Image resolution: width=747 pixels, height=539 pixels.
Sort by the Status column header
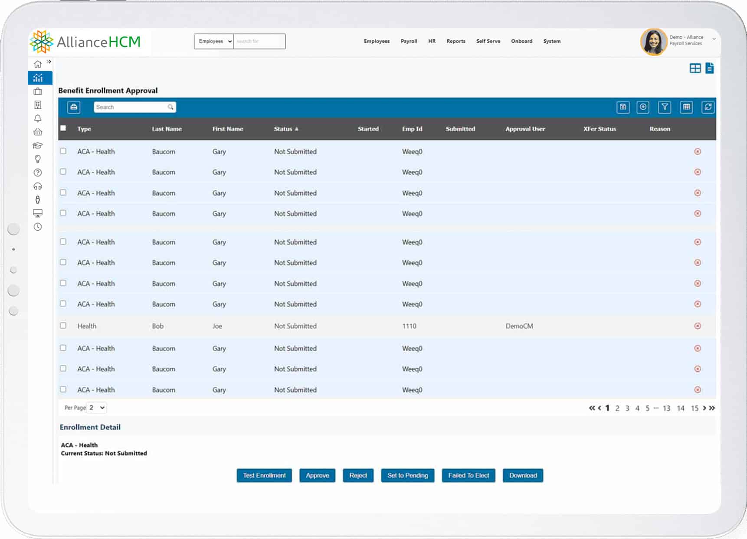[x=286, y=129]
